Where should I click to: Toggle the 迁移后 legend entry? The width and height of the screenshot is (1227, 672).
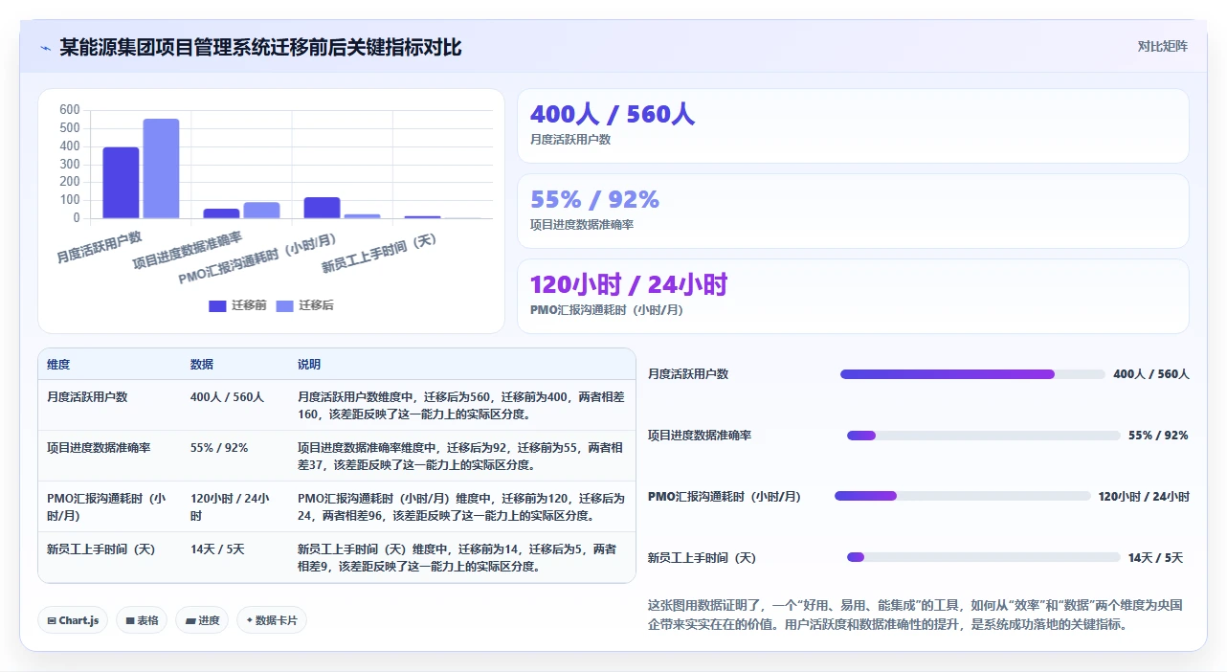(304, 305)
